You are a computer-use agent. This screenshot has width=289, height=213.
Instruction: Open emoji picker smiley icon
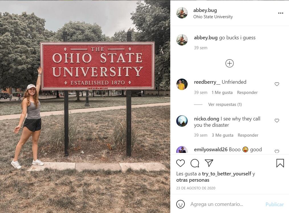pyautogui.click(x=181, y=204)
